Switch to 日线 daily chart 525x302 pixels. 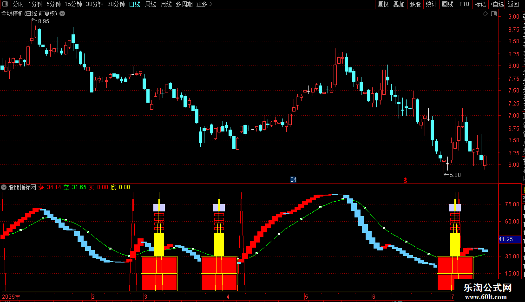[135, 4]
